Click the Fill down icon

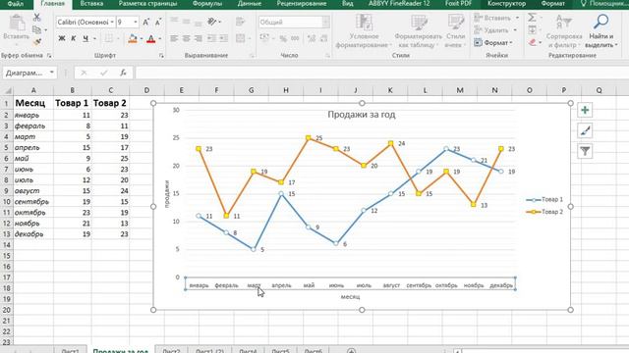click(532, 29)
